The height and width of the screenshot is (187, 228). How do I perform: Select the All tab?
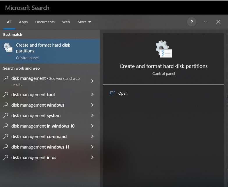[x=9, y=22]
